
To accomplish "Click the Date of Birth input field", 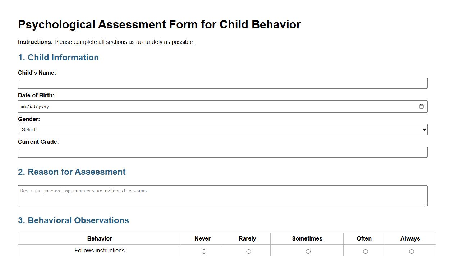I will tap(216, 106).
